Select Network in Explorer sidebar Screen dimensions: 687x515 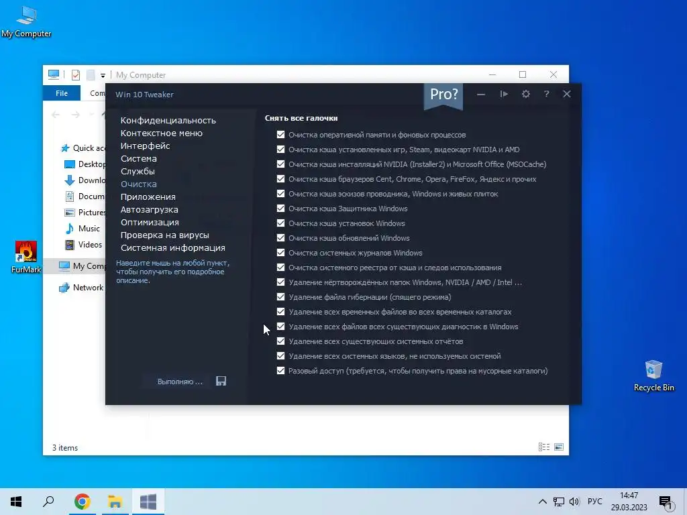(x=81, y=287)
